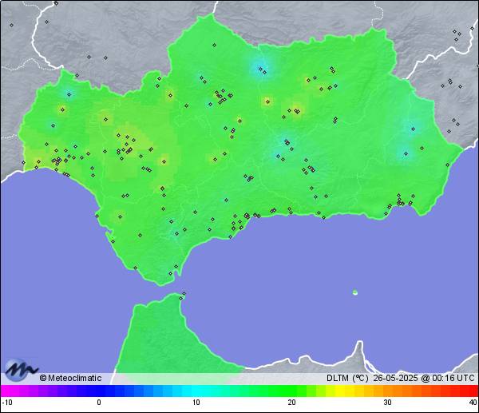This screenshot has height=413, width=479.
Task: Click the 0 label on the temperature scale
Action: [99, 403]
